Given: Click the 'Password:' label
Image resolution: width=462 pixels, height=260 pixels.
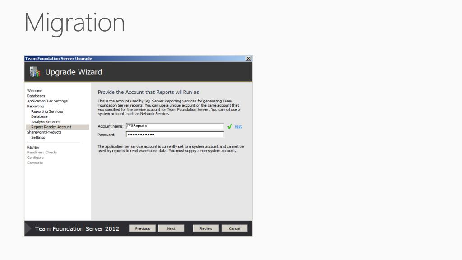Looking at the screenshot, I should coord(106,135).
